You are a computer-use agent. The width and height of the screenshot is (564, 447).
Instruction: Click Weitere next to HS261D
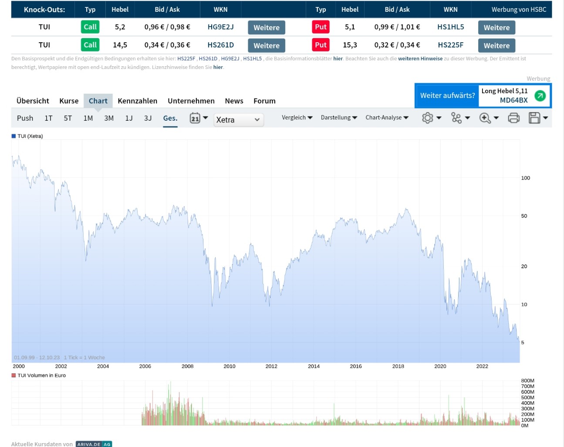(267, 45)
